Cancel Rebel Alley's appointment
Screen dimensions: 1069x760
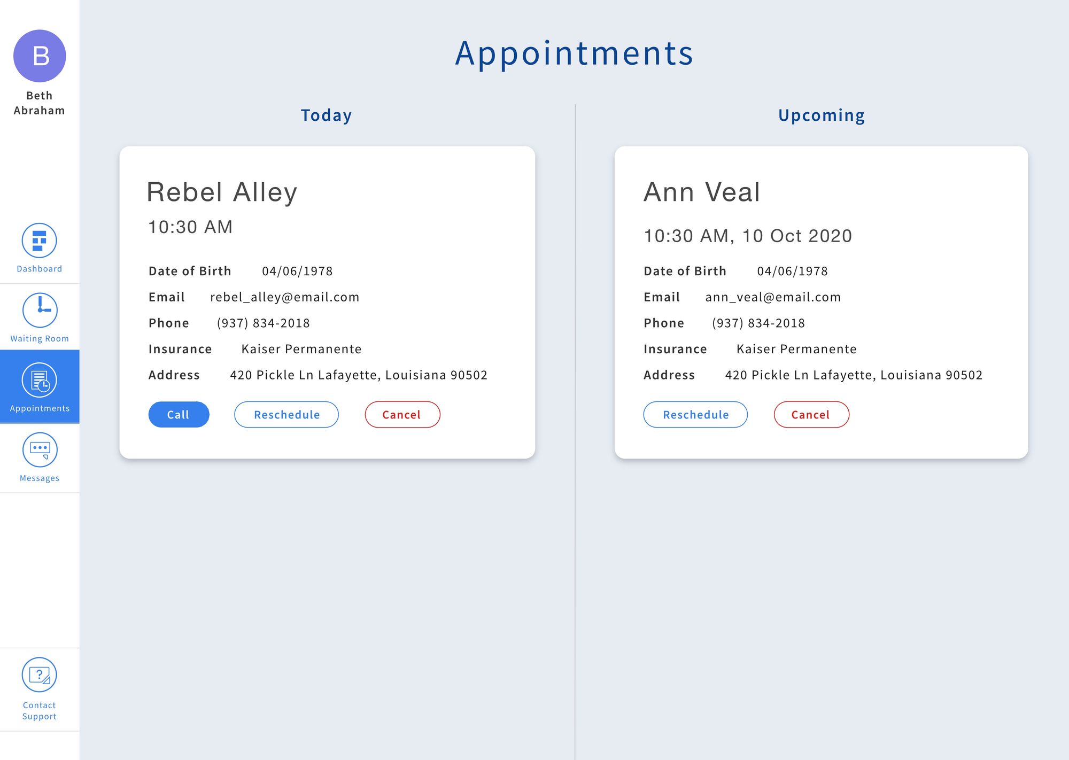click(x=402, y=415)
